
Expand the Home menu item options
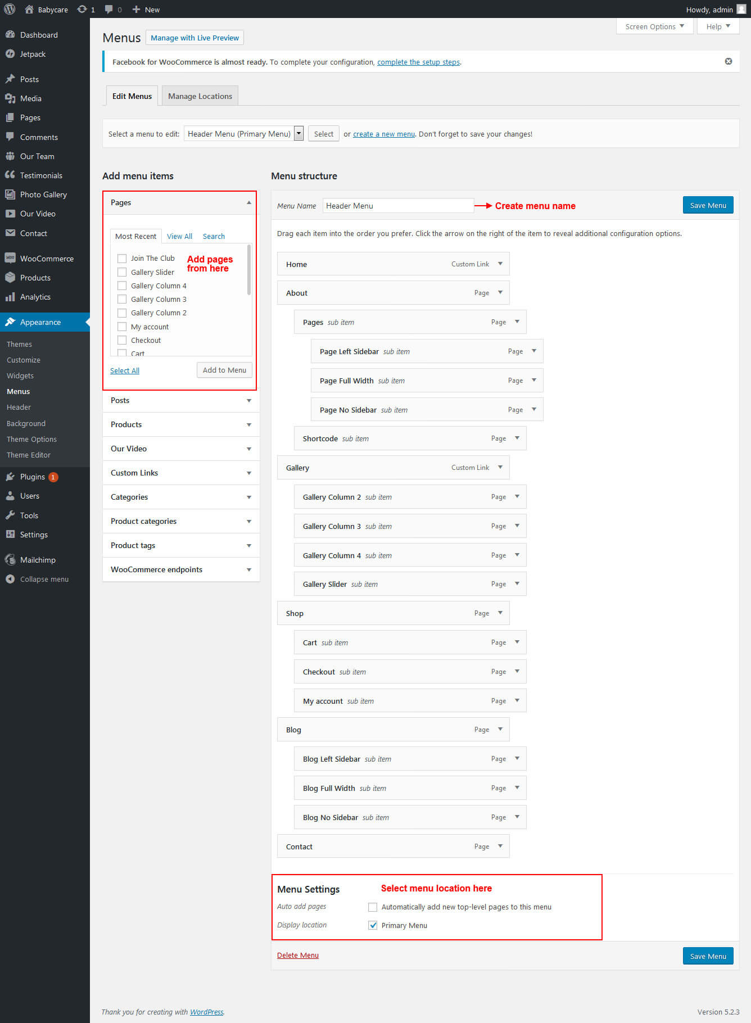point(500,264)
